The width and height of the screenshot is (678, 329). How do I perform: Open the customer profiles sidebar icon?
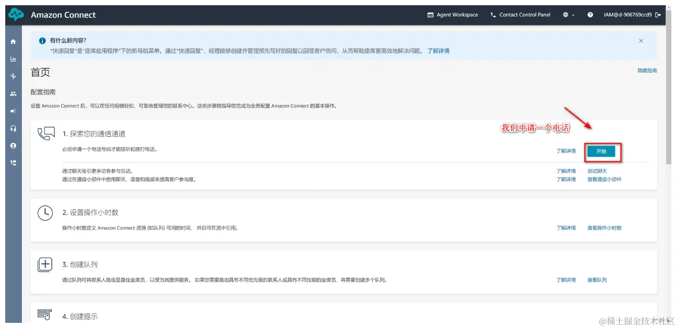pyautogui.click(x=13, y=146)
